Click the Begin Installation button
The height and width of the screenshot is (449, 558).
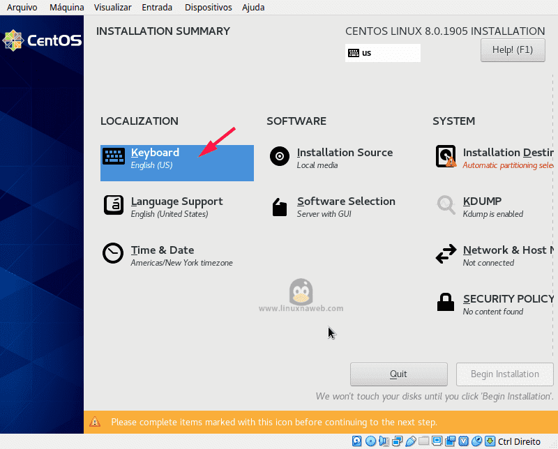coord(504,374)
